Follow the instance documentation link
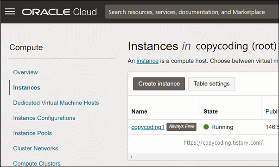 tap(147, 61)
